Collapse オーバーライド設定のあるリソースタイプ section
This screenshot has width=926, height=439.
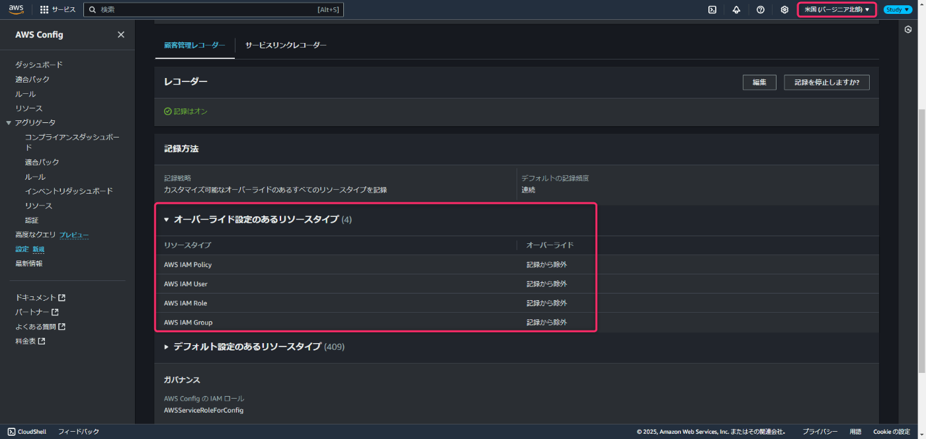[x=167, y=219]
